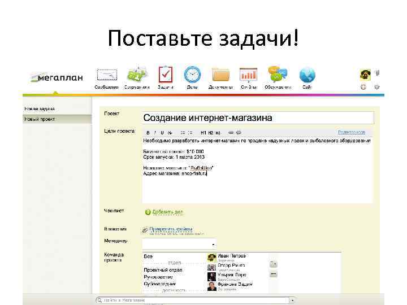Apply H1 heading style
Image resolution: width=407 pixels, height=305 pixels.
[x=203, y=133]
